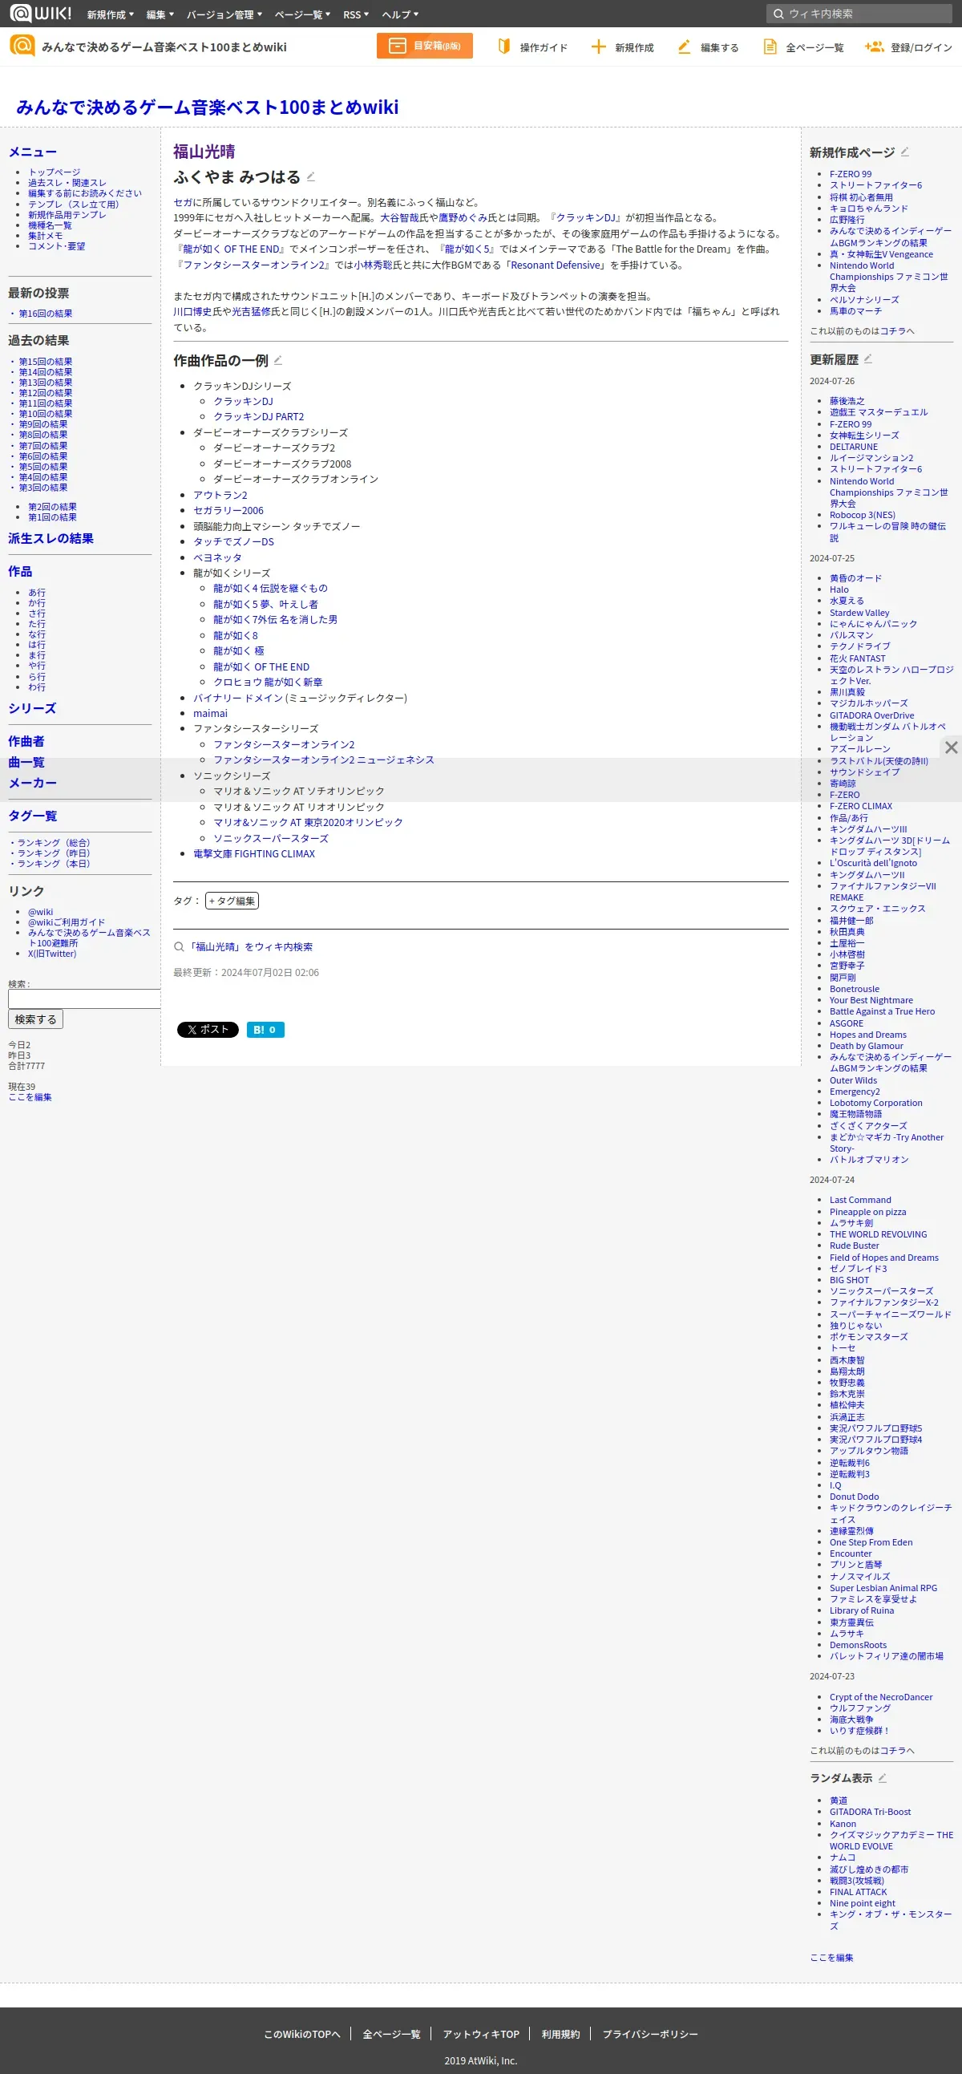Open 第16回の結果 link
Image resolution: width=962 pixels, height=2074 pixels.
(45, 314)
